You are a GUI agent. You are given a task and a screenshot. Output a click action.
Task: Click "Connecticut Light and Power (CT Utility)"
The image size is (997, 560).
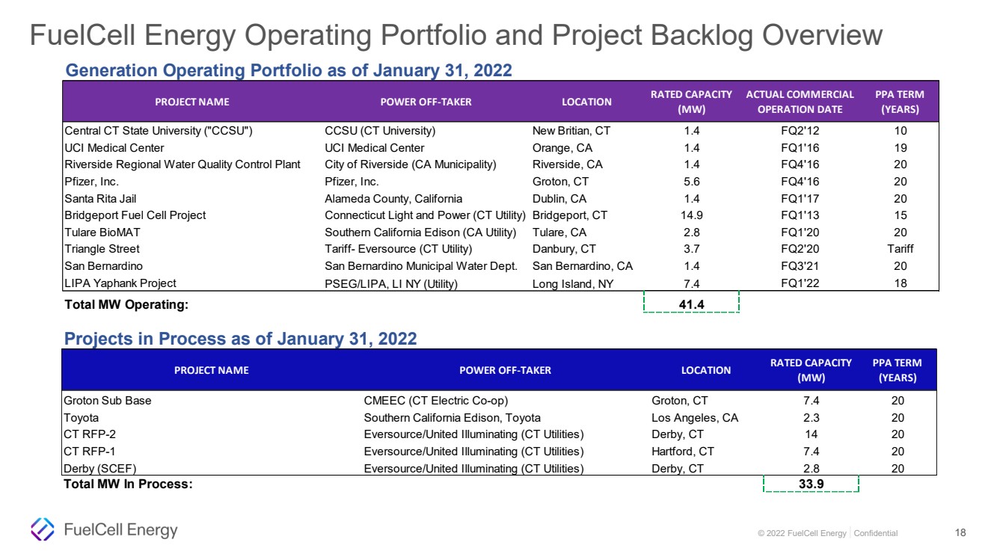point(426,215)
